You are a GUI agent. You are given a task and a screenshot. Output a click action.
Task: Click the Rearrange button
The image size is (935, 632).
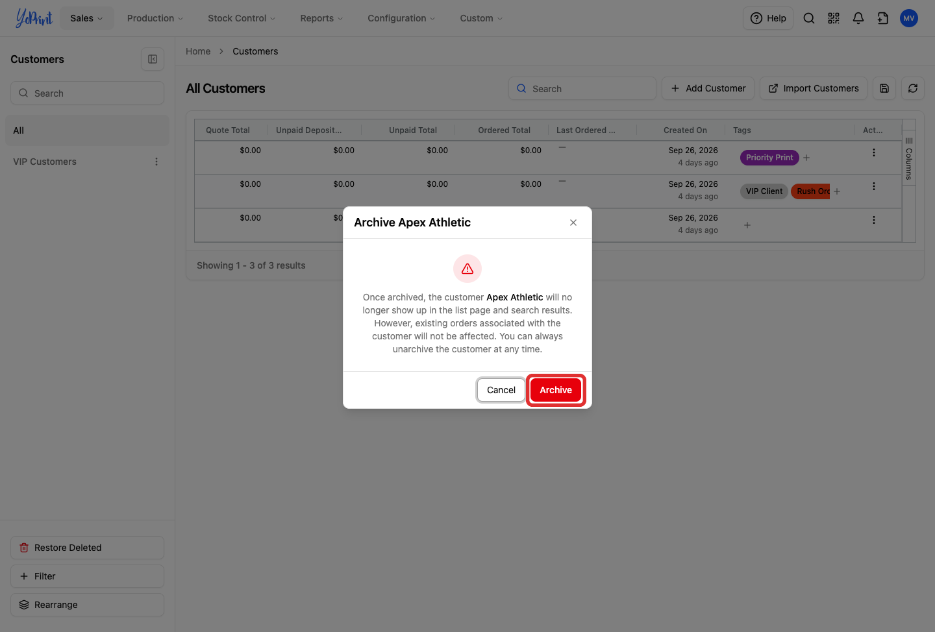pos(87,605)
